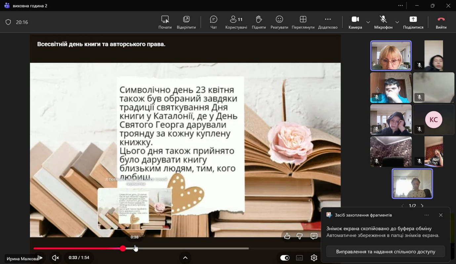The image size is (456, 264).
Task: Click the Відкріпити pop-out icon
Action: click(186, 22)
